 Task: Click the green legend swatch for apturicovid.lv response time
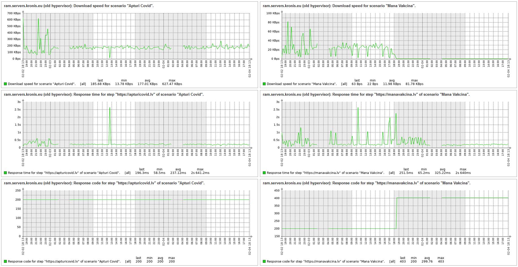point(5,173)
